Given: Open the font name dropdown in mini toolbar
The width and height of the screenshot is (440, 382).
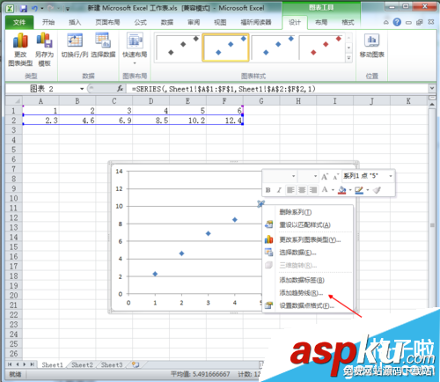Looking at the screenshot, I should [293, 176].
